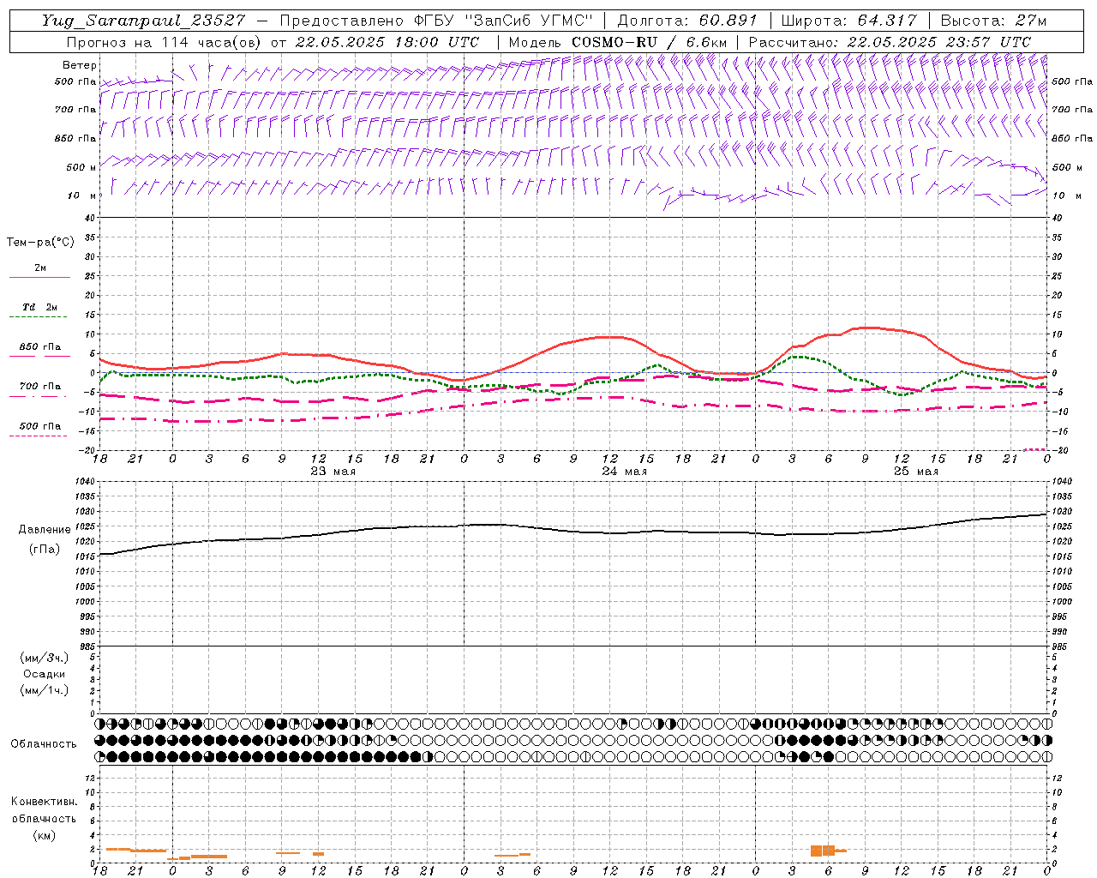This screenshot has width=1097, height=878.
Task: Click the left '500 м' wind level label
Action: 81,167
